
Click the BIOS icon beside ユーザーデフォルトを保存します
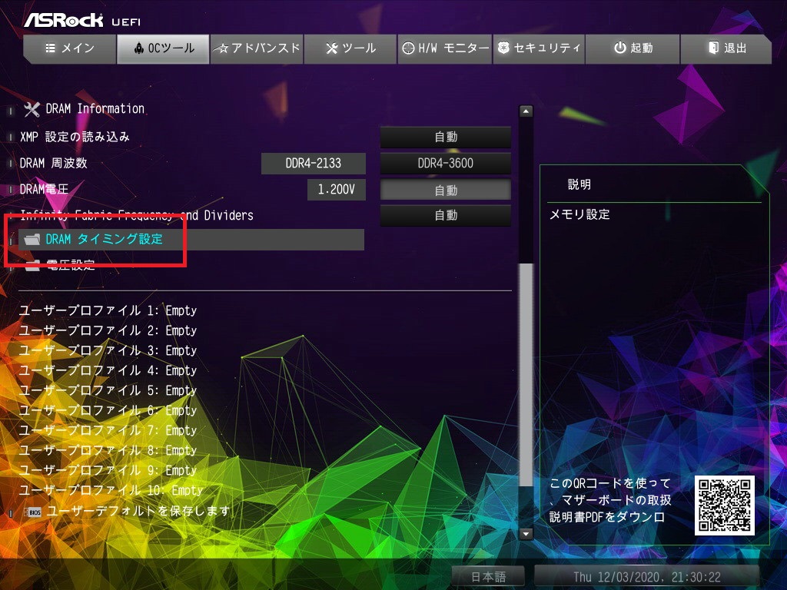point(33,512)
